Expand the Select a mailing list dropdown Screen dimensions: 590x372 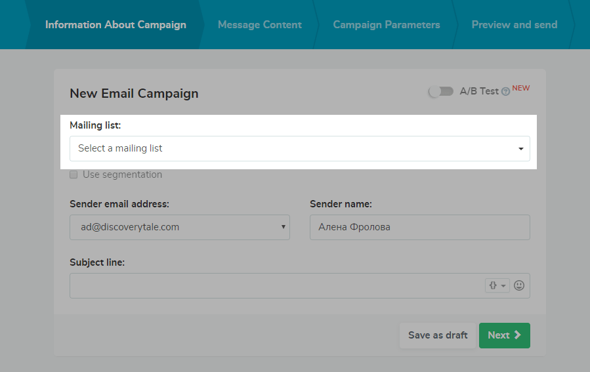pyautogui.click(x=300, y=148)
